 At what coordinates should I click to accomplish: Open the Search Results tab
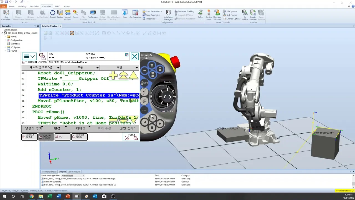tap(74, 172)
